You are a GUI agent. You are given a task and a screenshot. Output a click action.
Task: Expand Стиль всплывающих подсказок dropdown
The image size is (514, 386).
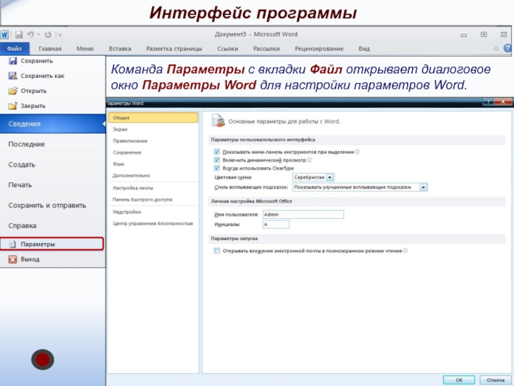pyautogui.click(x=423, y=187)
